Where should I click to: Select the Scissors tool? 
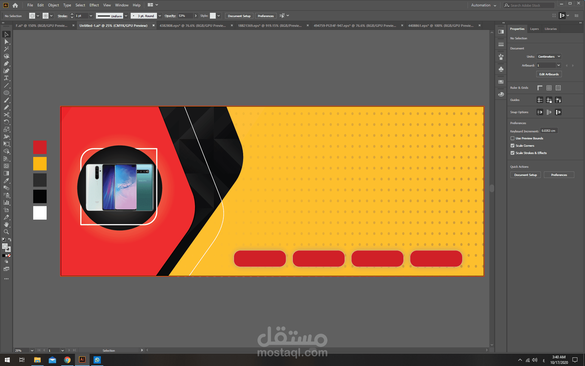(x=6, y=115)
